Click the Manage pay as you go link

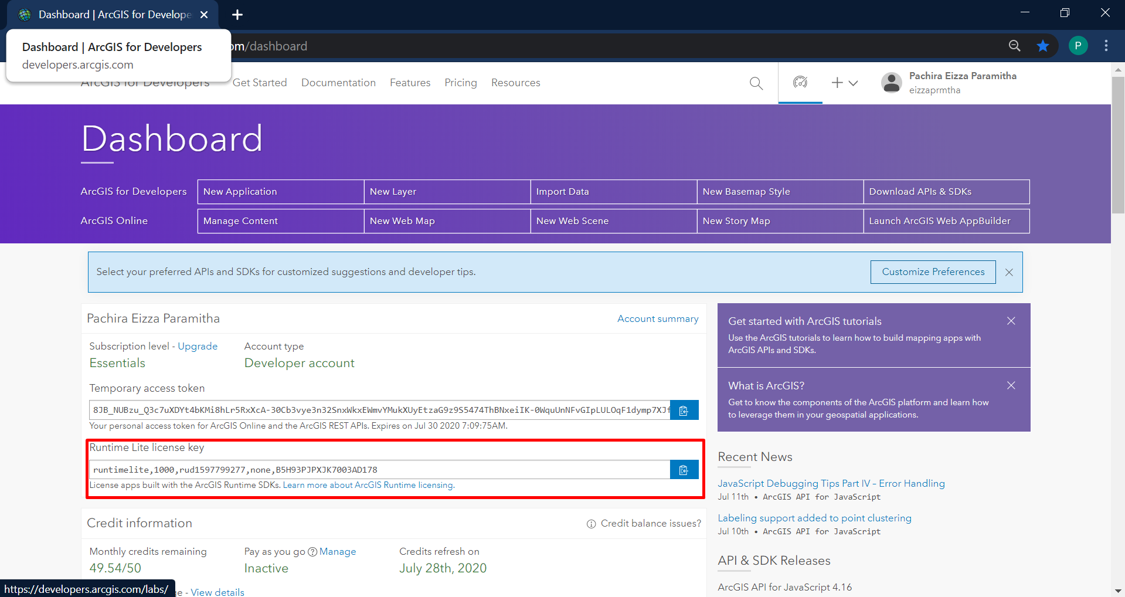(338, 552)
